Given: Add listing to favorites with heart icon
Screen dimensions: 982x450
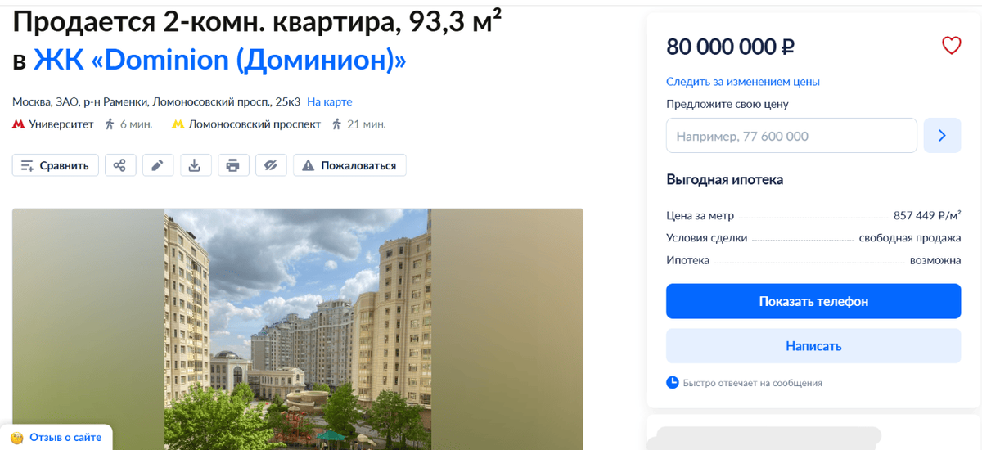Looking at the screenshot, I should click(951, 46).
